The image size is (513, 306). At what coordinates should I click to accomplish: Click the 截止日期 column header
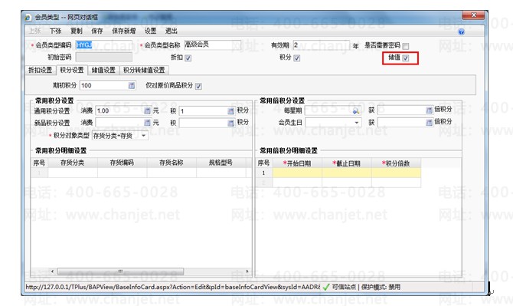(347, 163)
